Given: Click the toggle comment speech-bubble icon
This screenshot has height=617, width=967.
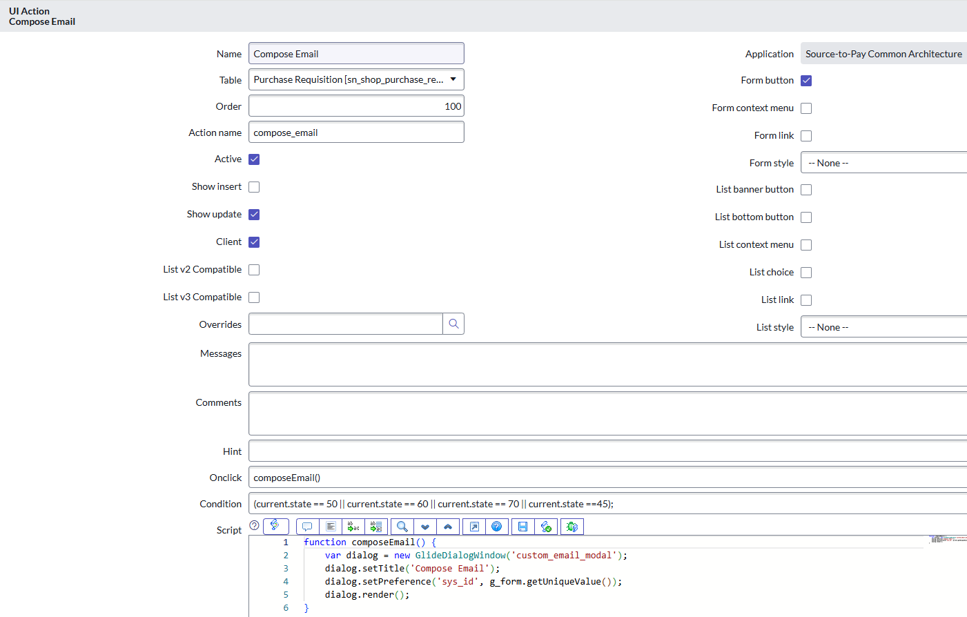Looking at the screenshot, I should 308,527.
